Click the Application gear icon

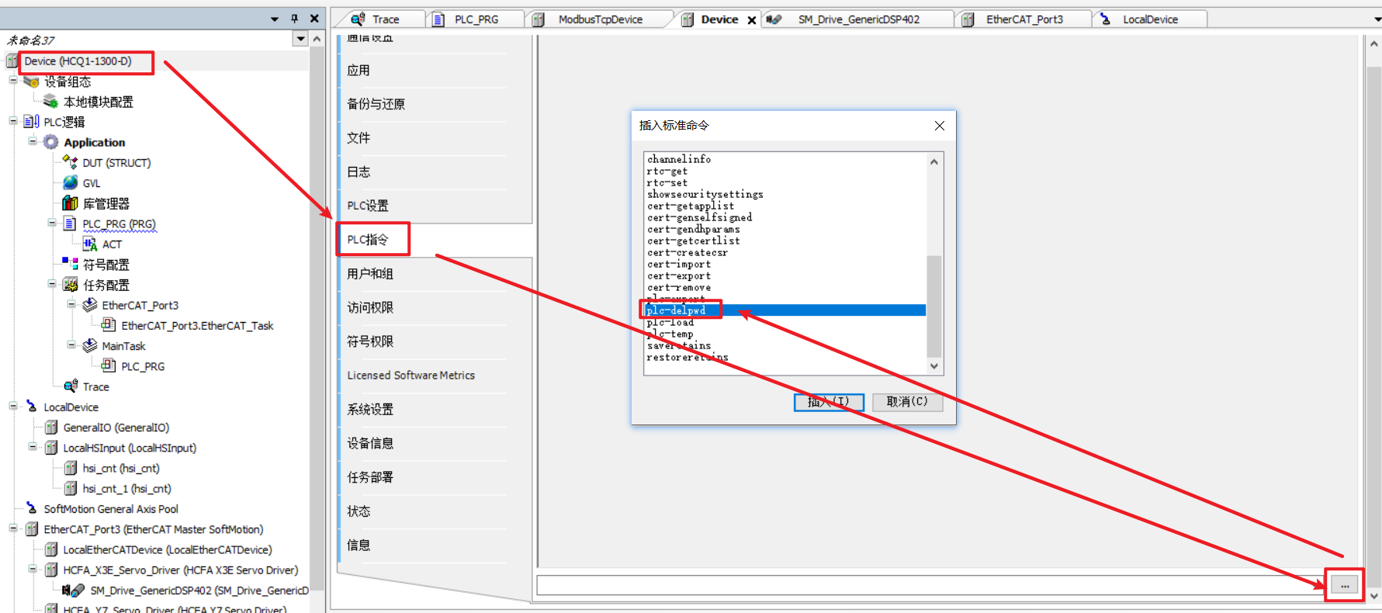[x=51, y=142]
